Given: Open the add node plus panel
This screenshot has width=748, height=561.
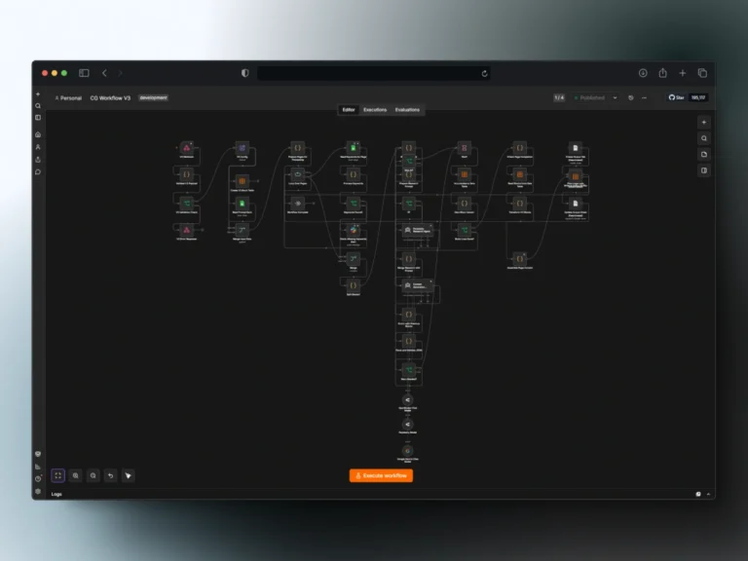Looking at the screenshot, I should [x=704, y=122].
